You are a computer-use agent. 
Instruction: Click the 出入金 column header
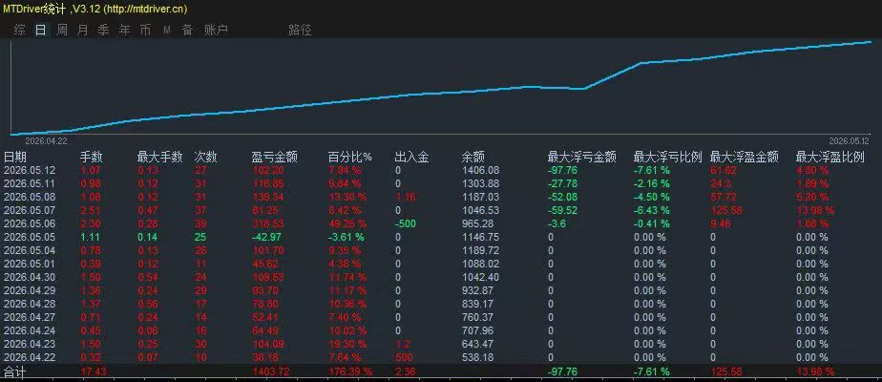tap(411, 157)
